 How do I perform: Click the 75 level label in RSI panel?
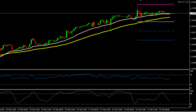192,75
